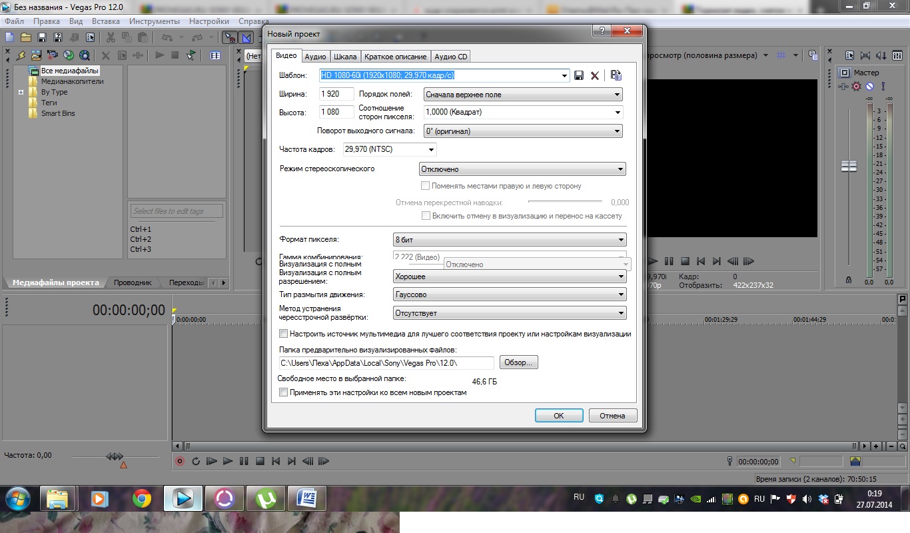Viewport: 910px width, 533px height.
Task: Click the New project toolbar icon
Action: (x=9, y=37)
